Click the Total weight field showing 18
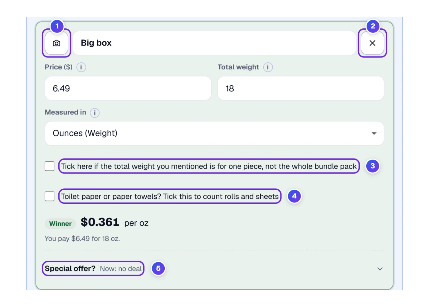The image size is (429, 307). click(x=301, y=88)
